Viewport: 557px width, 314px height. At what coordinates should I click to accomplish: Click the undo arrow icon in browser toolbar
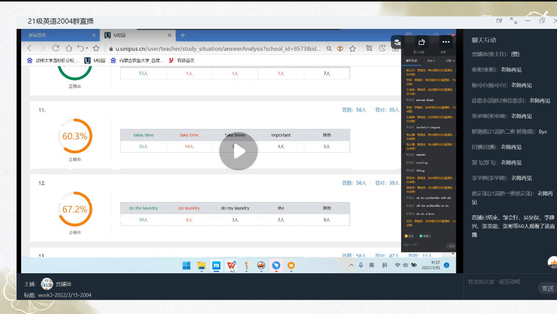click(81, 48)
